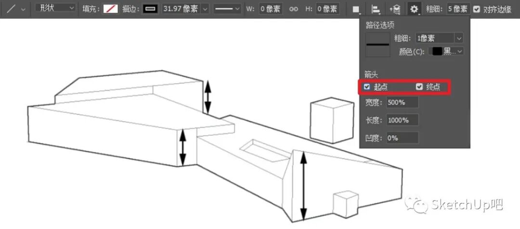This screenshot has height=229, width=520.
Task: Click the 凹度 0% input field
Action: click(403, 138)
